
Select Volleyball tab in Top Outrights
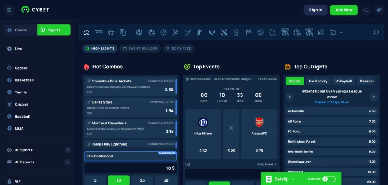(344, 81)
